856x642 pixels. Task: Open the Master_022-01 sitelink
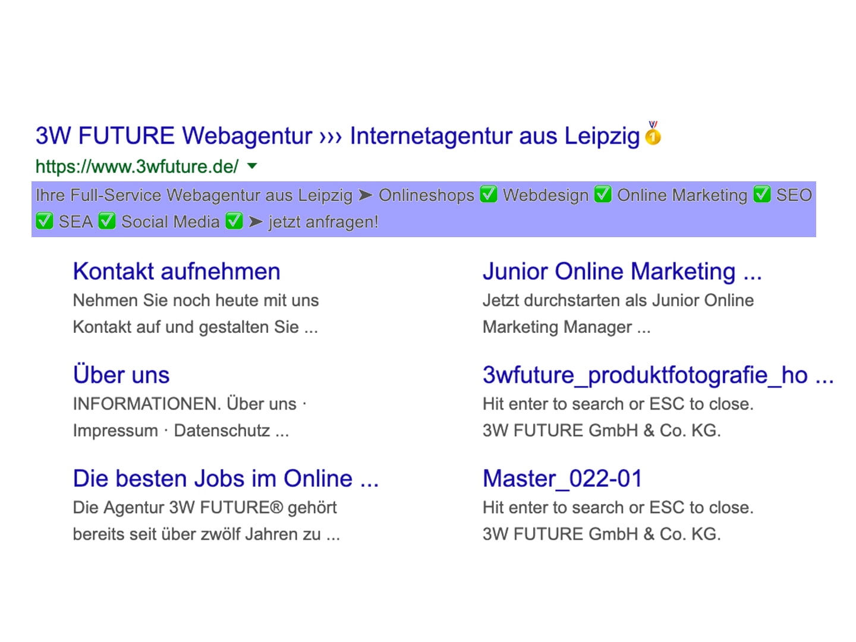562,479
